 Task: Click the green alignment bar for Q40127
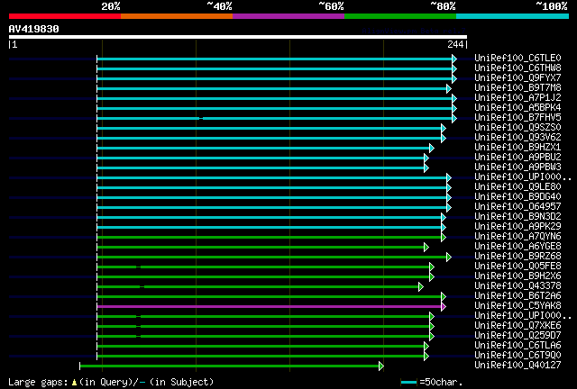(x=229, y=366)
